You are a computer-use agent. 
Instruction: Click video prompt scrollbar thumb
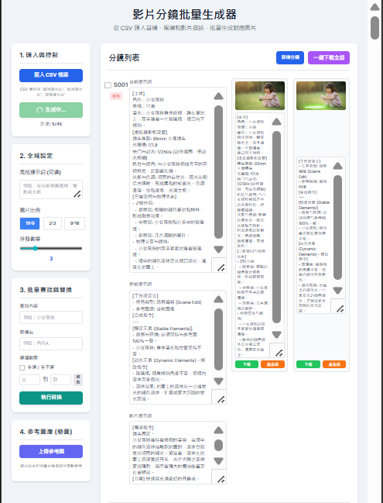219,445
